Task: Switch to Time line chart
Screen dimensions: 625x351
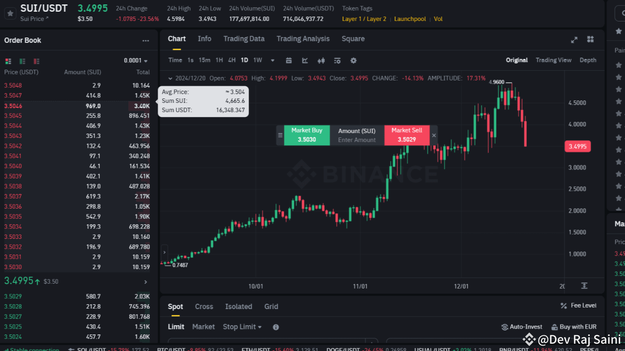Action: tap(175, 60)
